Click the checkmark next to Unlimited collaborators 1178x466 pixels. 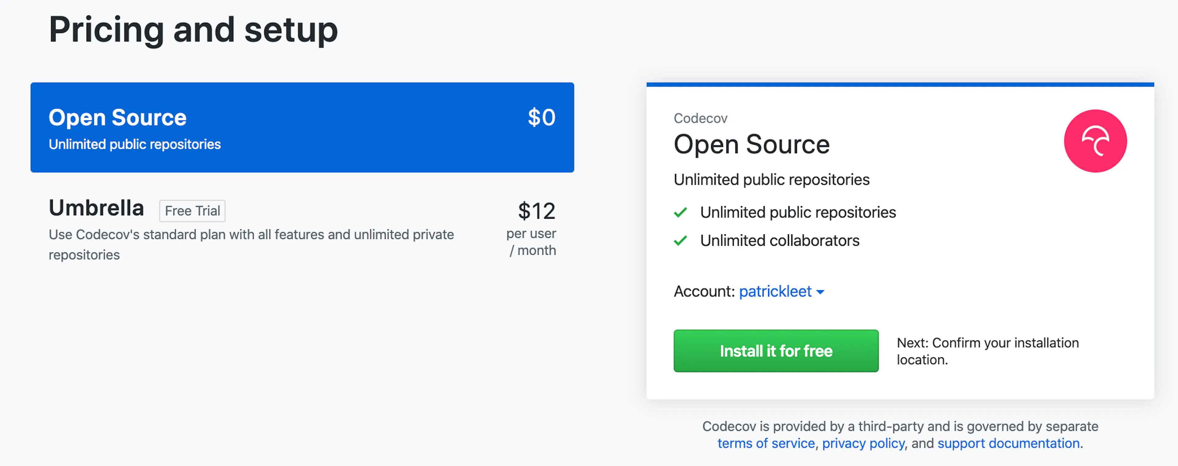tap(680, 241)
